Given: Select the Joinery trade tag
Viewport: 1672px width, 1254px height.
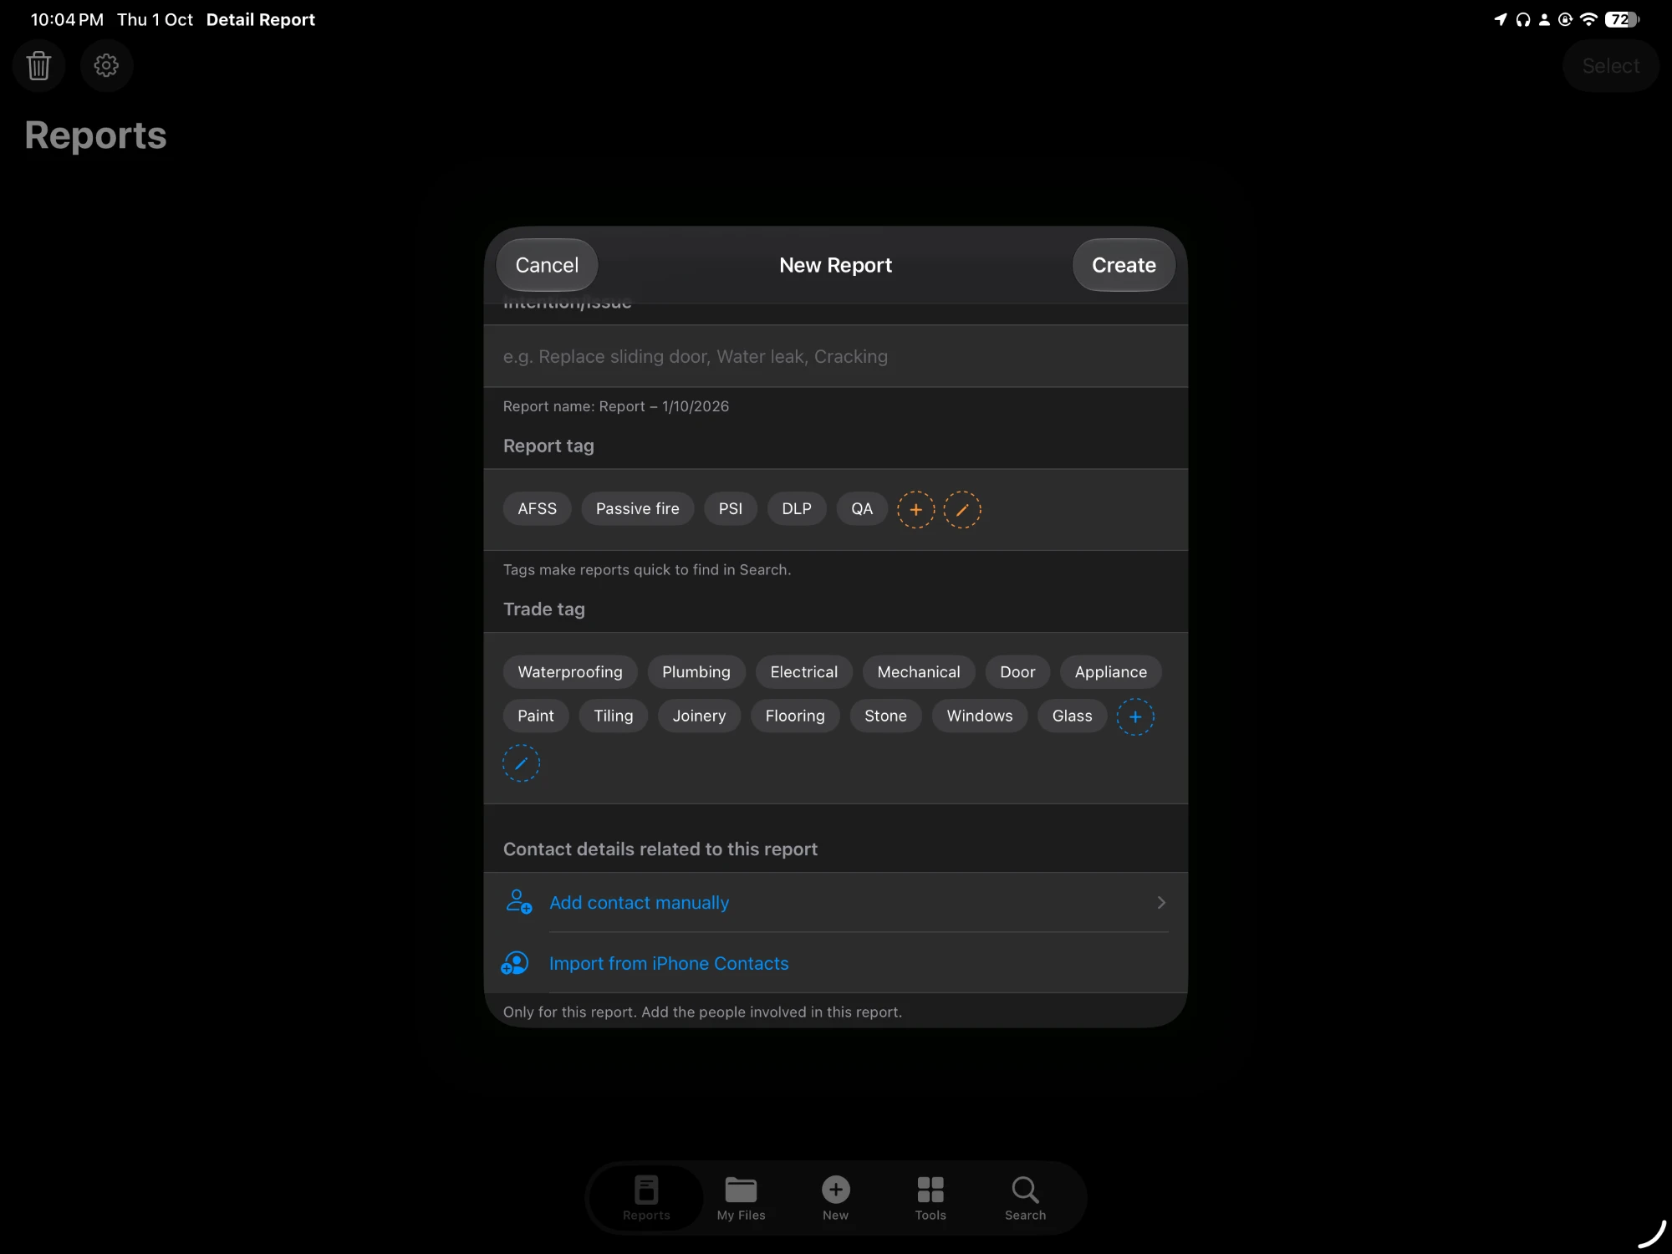Looking at the screenshot, I should point(699,716).
